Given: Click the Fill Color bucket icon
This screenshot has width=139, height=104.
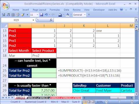Looking at the screenshot, I should (60, 15).
